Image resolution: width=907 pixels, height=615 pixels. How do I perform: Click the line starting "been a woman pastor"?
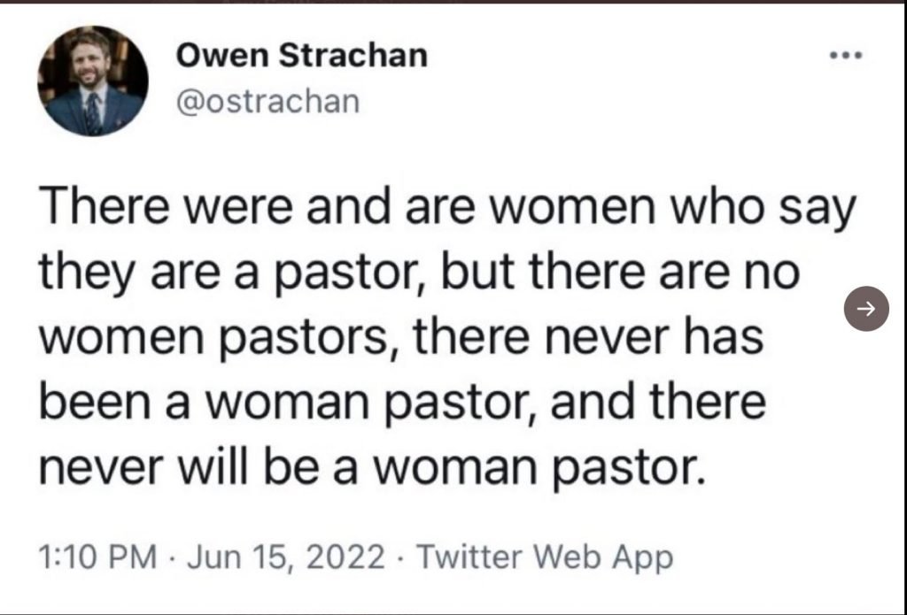tap(403, 403)
